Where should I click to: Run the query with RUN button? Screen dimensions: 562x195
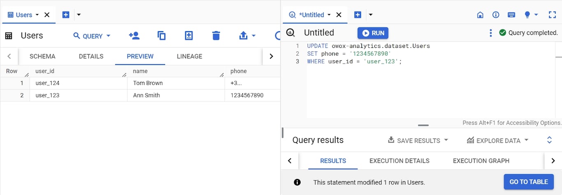[373, 33]
